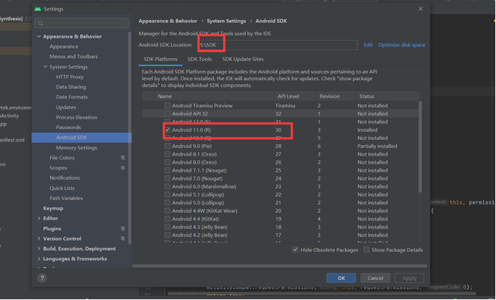Click the project-level icon beside Version Control
496x300 pixels.
coord(122,239)
